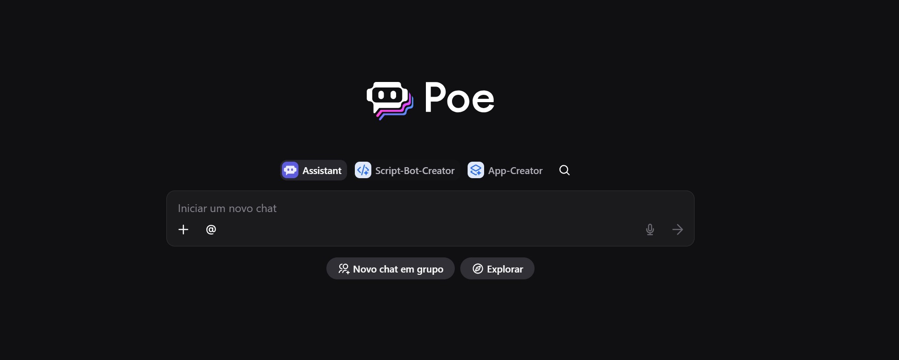The height and width of the screenshot is (360, 899).
Task: Click the group people icon
Action: pyautogui.click(x=344, y=269)
